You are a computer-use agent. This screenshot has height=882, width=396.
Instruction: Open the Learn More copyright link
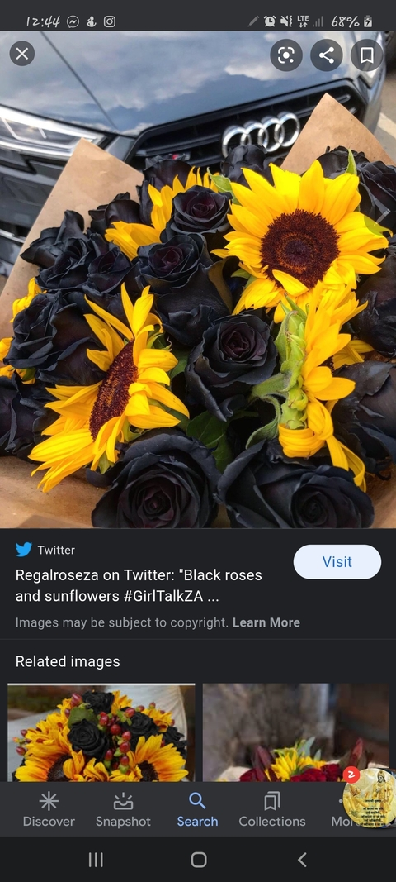266,622
